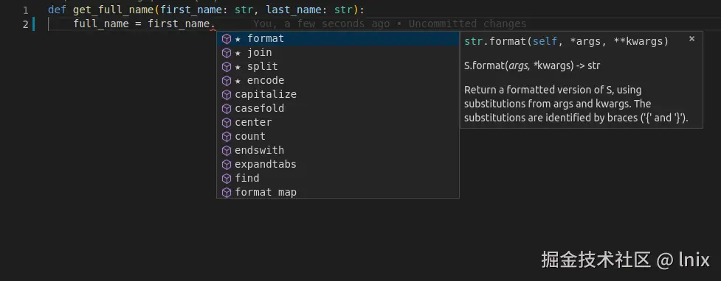The image size is (721, 281).
Task: Close the str.format documentation popup
Action: click(691, 39)
